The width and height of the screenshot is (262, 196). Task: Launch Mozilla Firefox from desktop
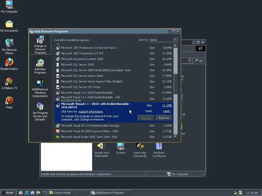click(x=9, y=64)
